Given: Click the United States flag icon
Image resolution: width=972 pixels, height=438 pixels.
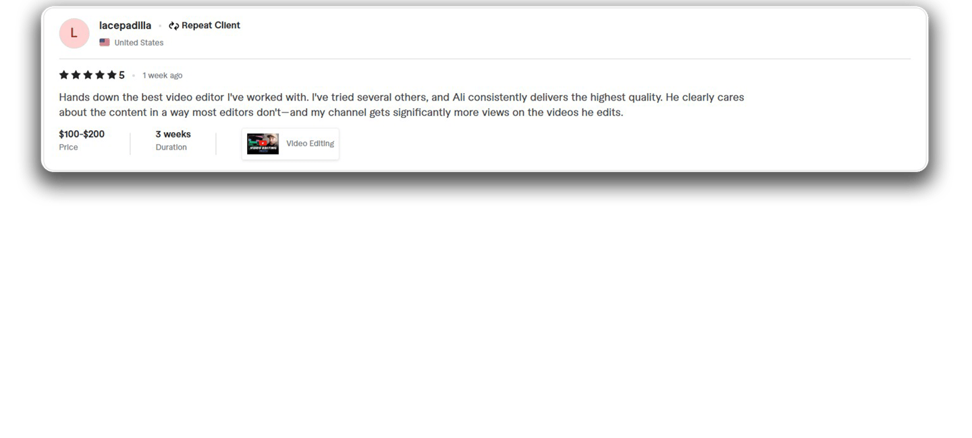Looking at the screenshot, I should (105, 42).
